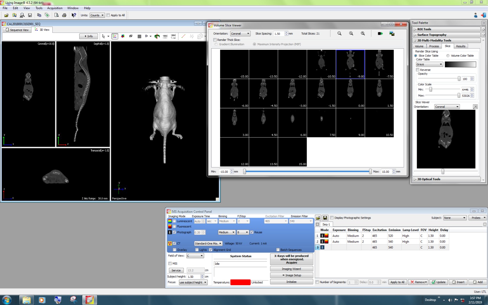Check the Batch Sequences checkbox
This screenshot has height=305, width=488.
(278, 250)
